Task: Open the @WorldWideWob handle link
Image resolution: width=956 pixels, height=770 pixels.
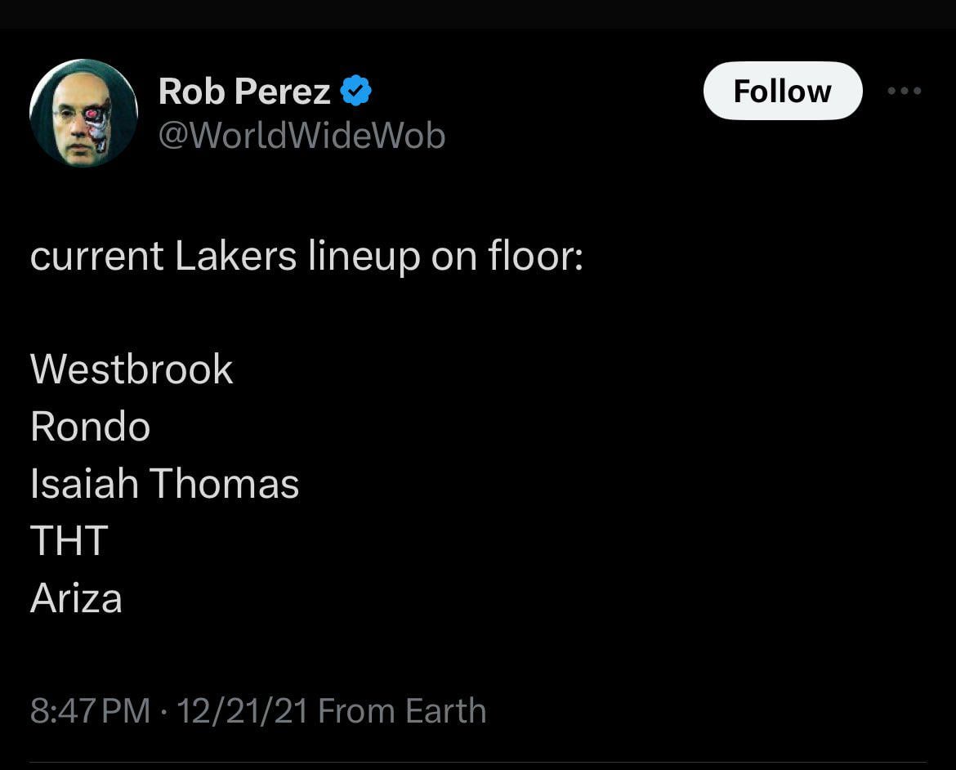Action: click(x=302, y=135)
